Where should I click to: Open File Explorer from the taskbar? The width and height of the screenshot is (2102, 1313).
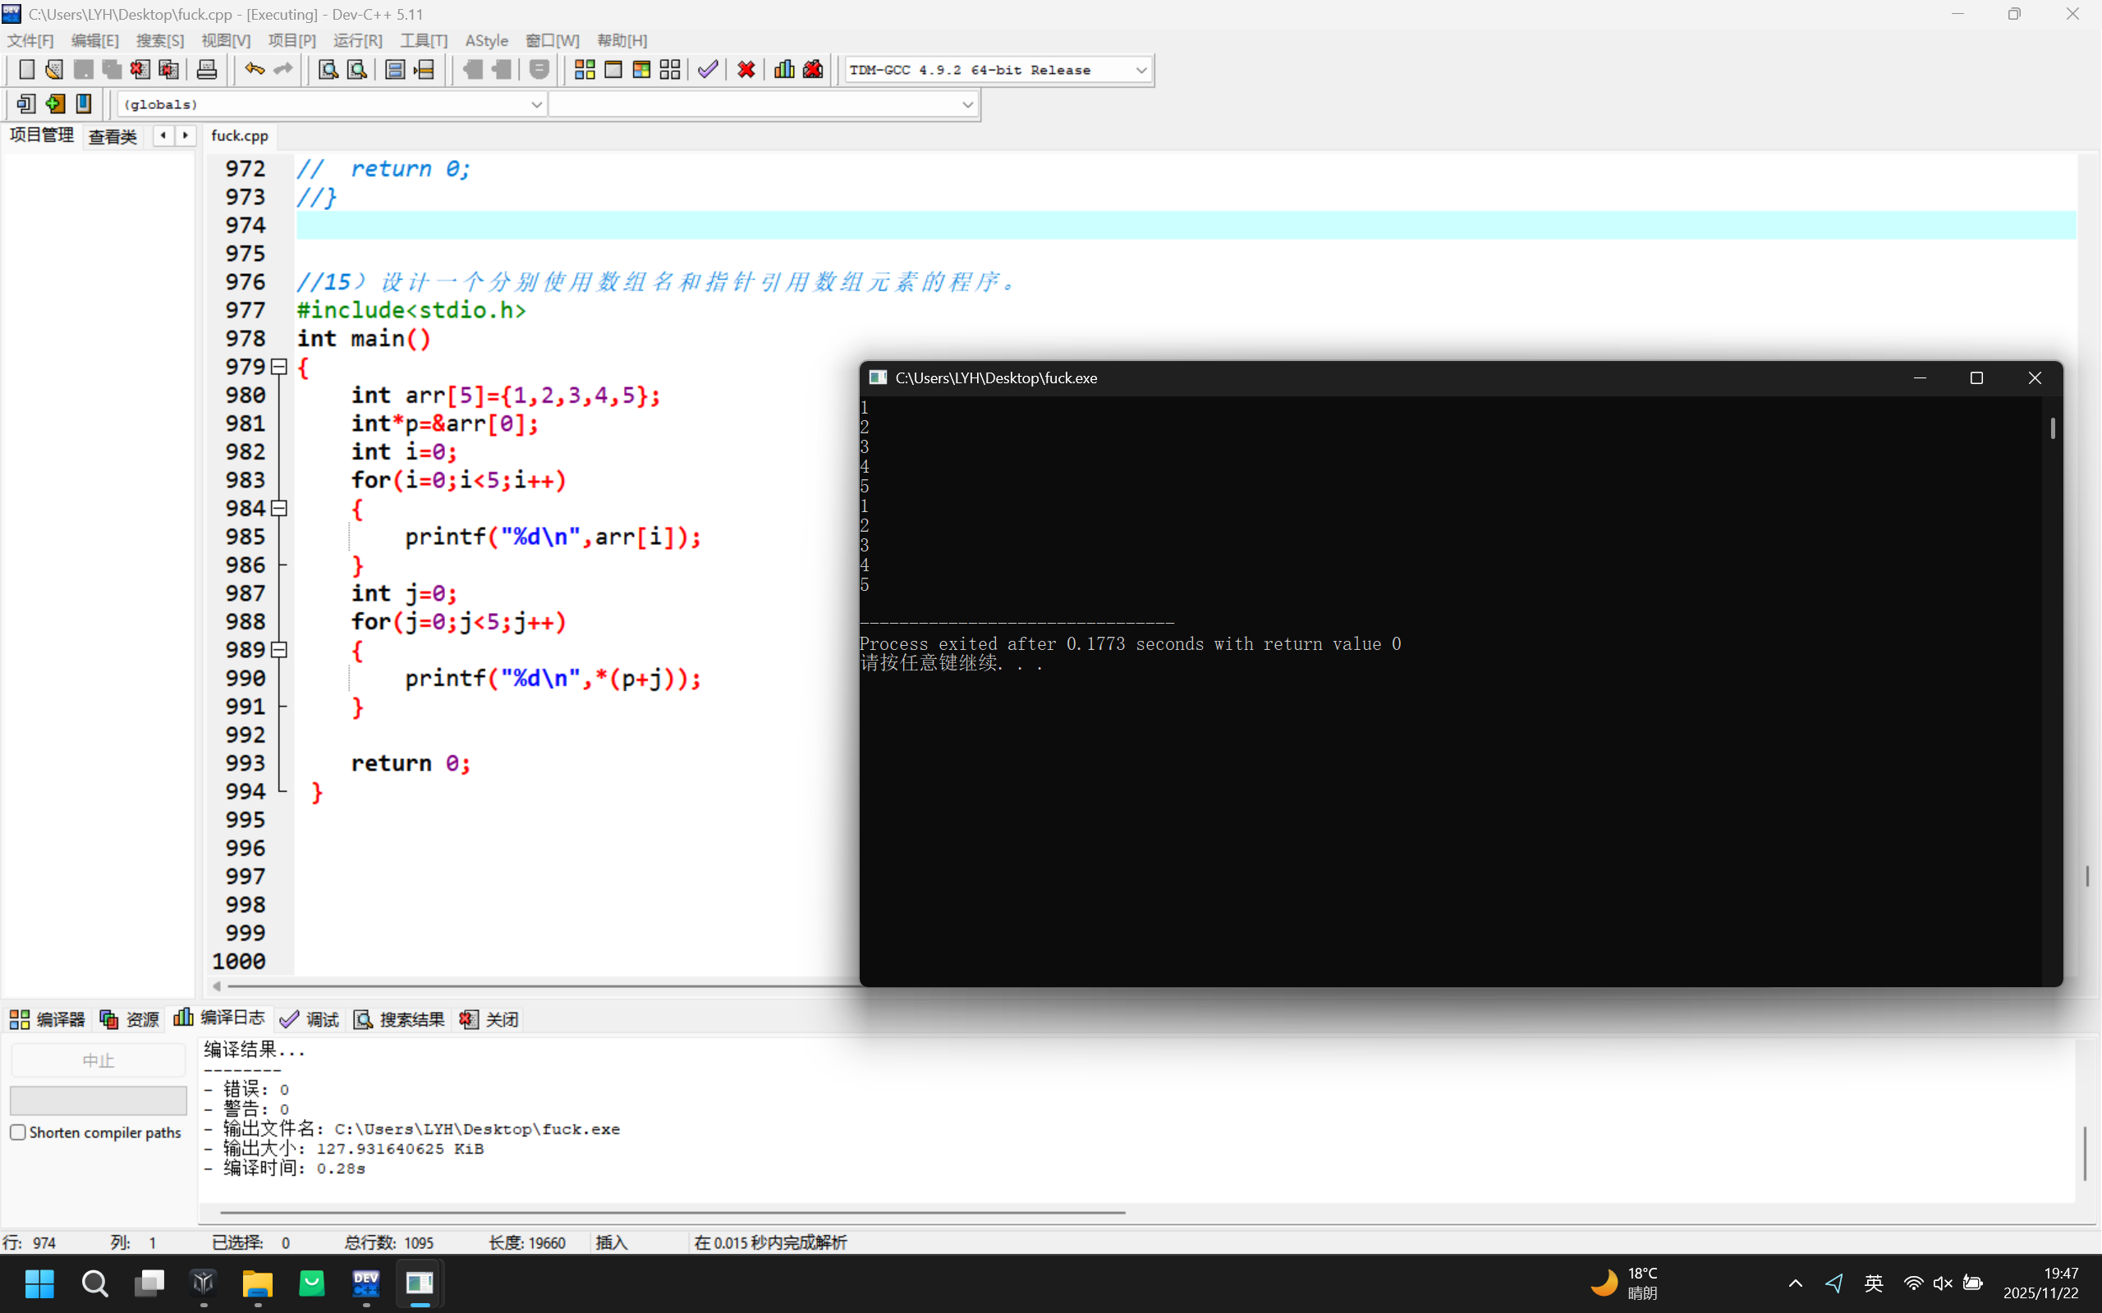pyautogui.click(x=257, y=1283)
